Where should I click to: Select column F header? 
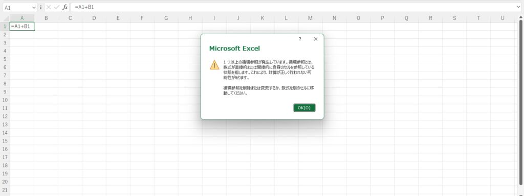click(142, 18)
